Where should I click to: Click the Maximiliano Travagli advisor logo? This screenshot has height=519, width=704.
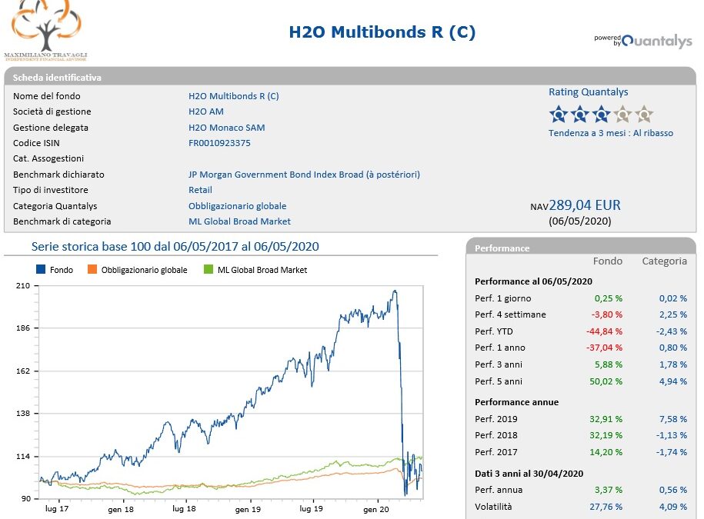(48, 31)
